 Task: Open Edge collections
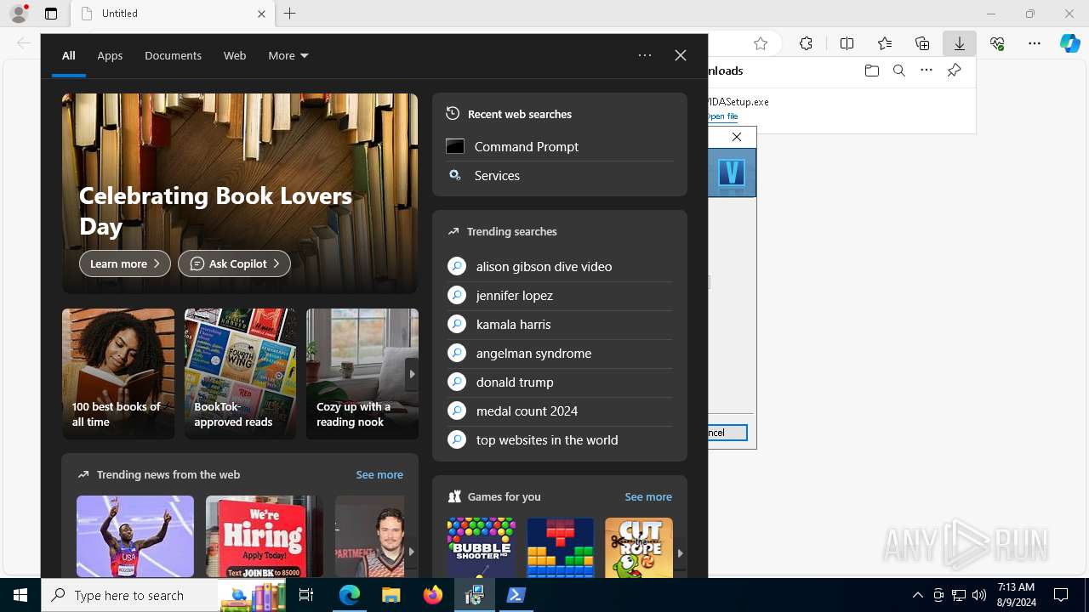tap(922, 43)
